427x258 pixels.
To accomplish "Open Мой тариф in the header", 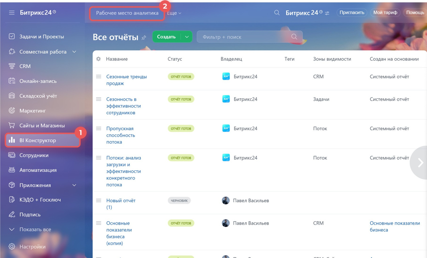I will point(385,13).
